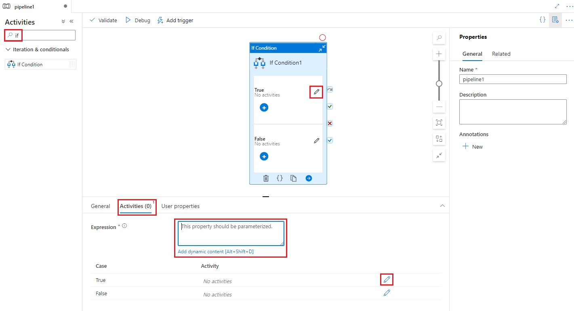Click the pipeline Name input field
Screen dimensions: 574x311
coord(513,79)
